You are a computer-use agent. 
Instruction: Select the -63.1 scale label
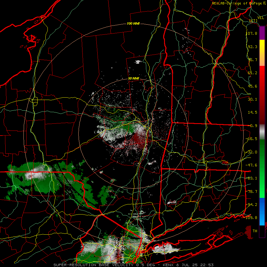[x=252, y=178]
